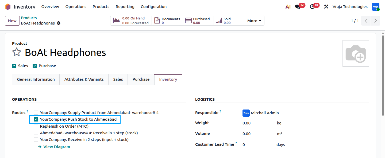Mark product as favorite with star

tap(17, 52)
